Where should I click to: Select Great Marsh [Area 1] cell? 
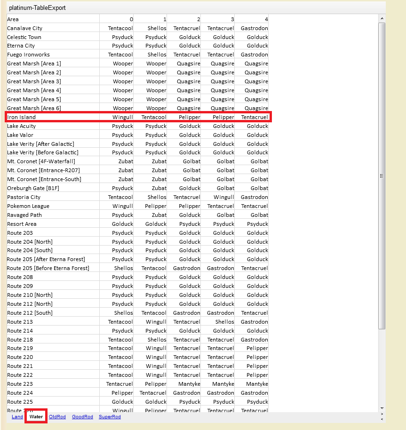click(53, 64)
